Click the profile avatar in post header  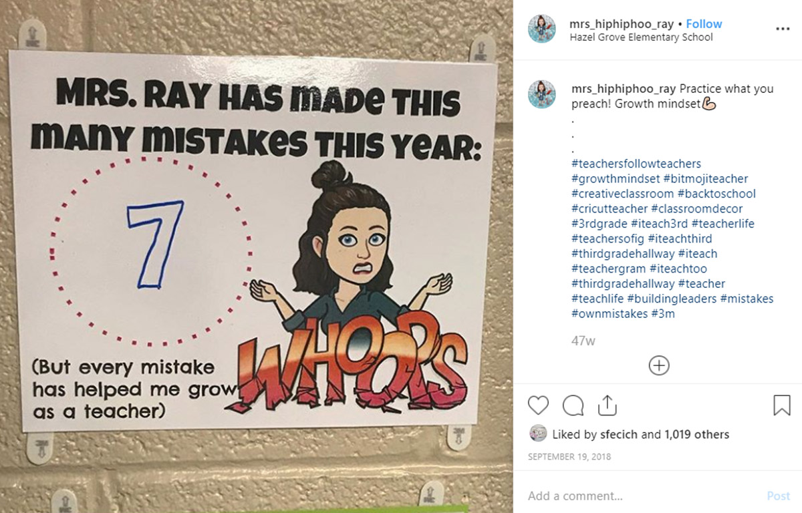[x=542, y=29]
